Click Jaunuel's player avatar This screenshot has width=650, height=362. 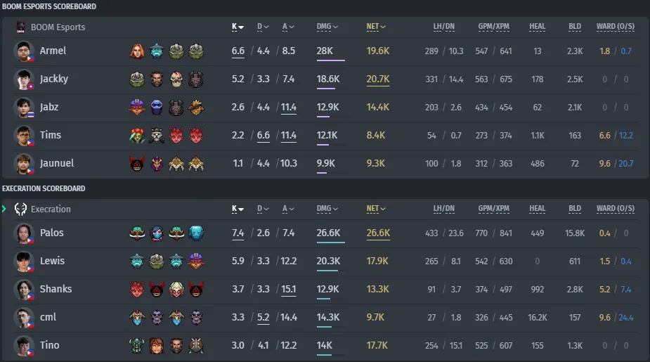[24, 164]
